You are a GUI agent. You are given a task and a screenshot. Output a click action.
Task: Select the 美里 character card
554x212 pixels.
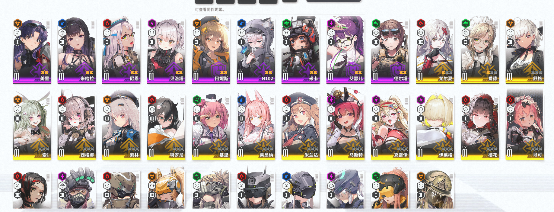tap(32, 51)
